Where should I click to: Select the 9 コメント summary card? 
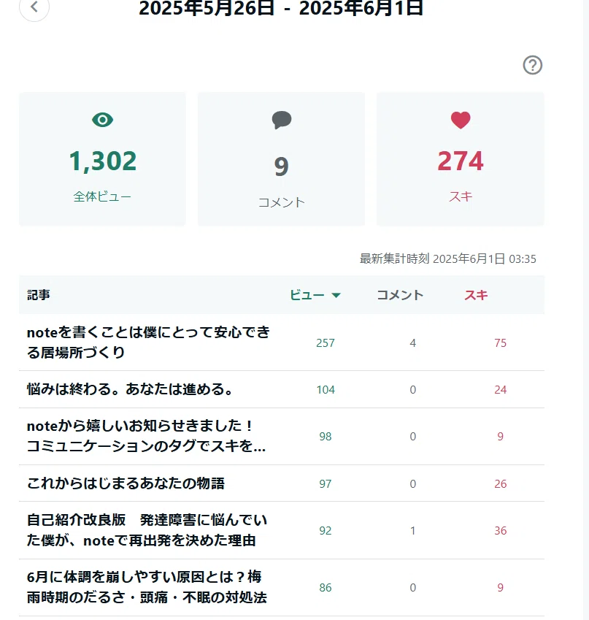pyautogui.click(x=281, y=159)
